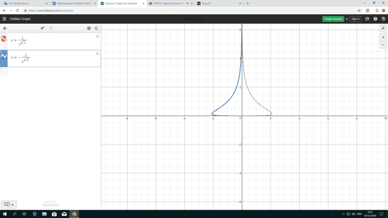Click the Create Account button

333,19
